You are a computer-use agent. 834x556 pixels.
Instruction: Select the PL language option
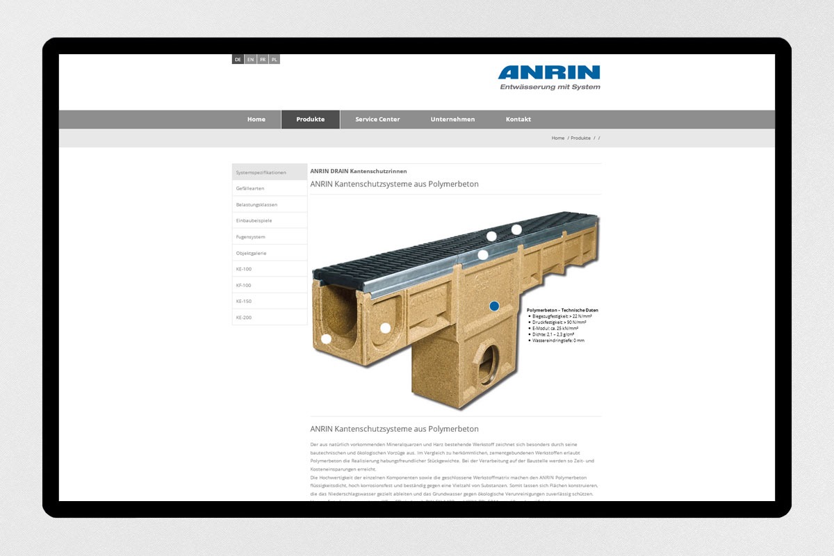pyautogui.click(x=275, y=60)
